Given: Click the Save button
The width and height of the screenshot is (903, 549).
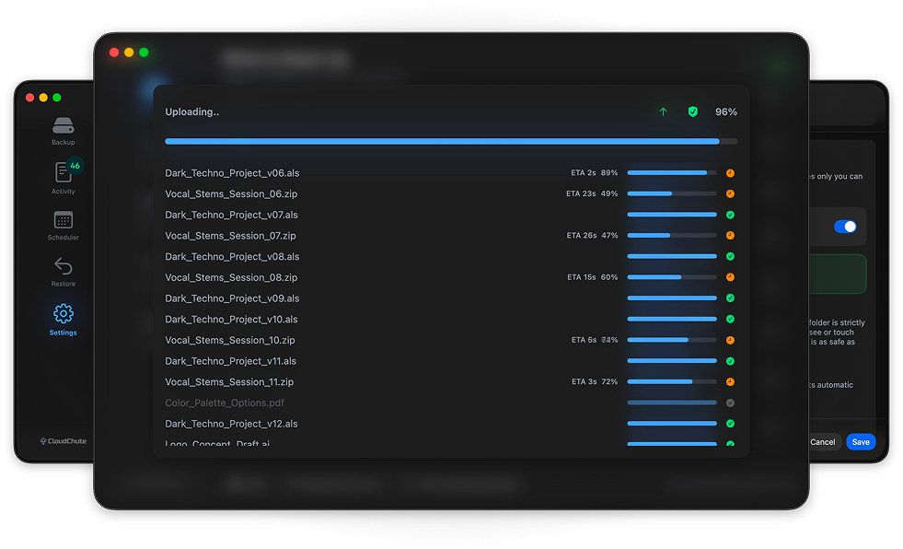Looking at the screenshot, I should [861, 442].
